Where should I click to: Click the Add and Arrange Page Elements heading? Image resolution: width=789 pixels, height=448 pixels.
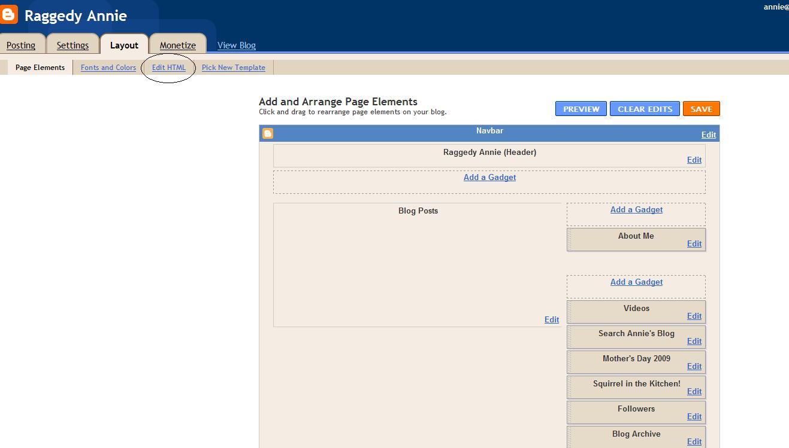pyautogui.click(x=338, y=102)
